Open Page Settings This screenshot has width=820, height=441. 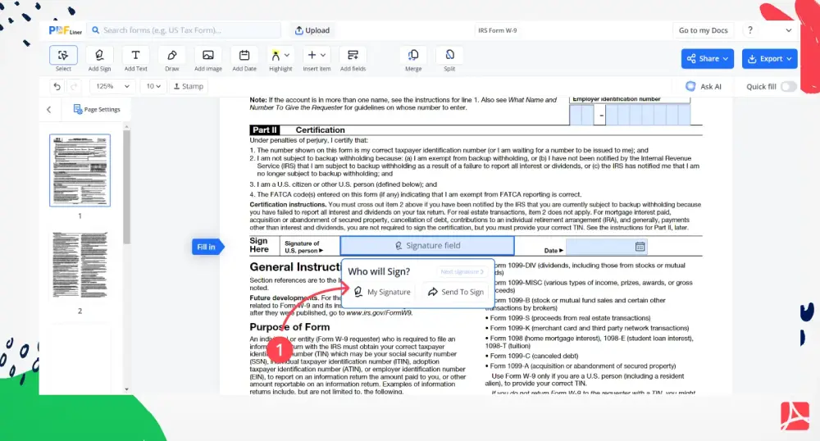click(97, 109)
